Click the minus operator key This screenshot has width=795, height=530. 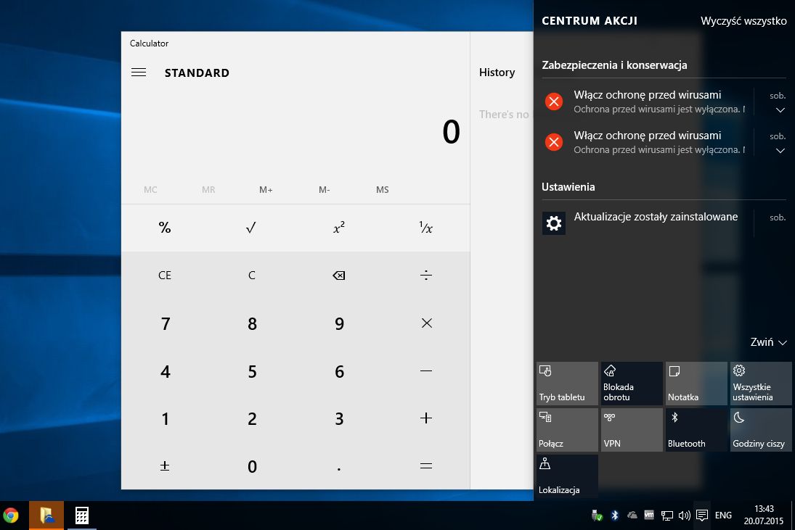426,371
